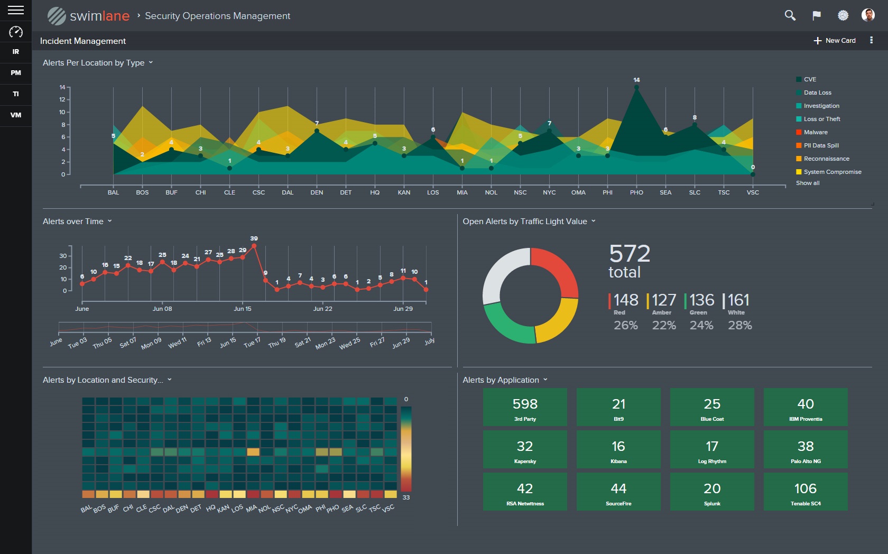Open the settings gear menu

843,16
